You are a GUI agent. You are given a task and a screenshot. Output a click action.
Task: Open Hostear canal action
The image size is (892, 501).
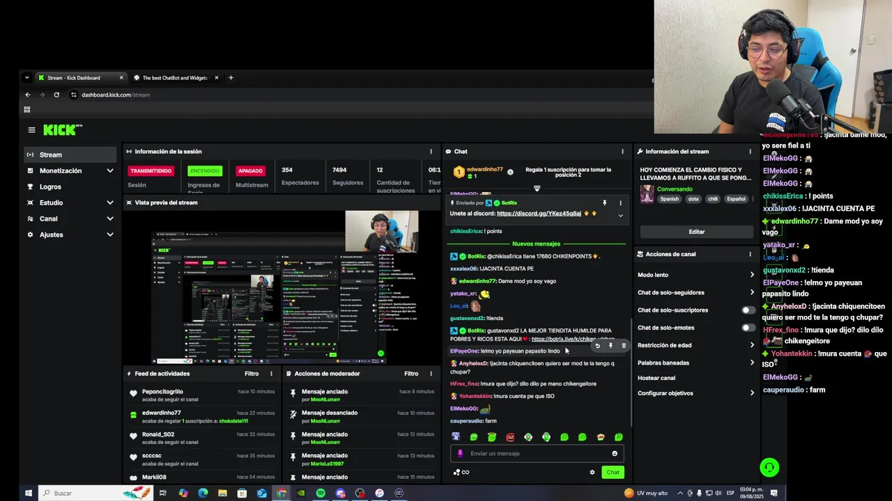click(x=656, y=378)
